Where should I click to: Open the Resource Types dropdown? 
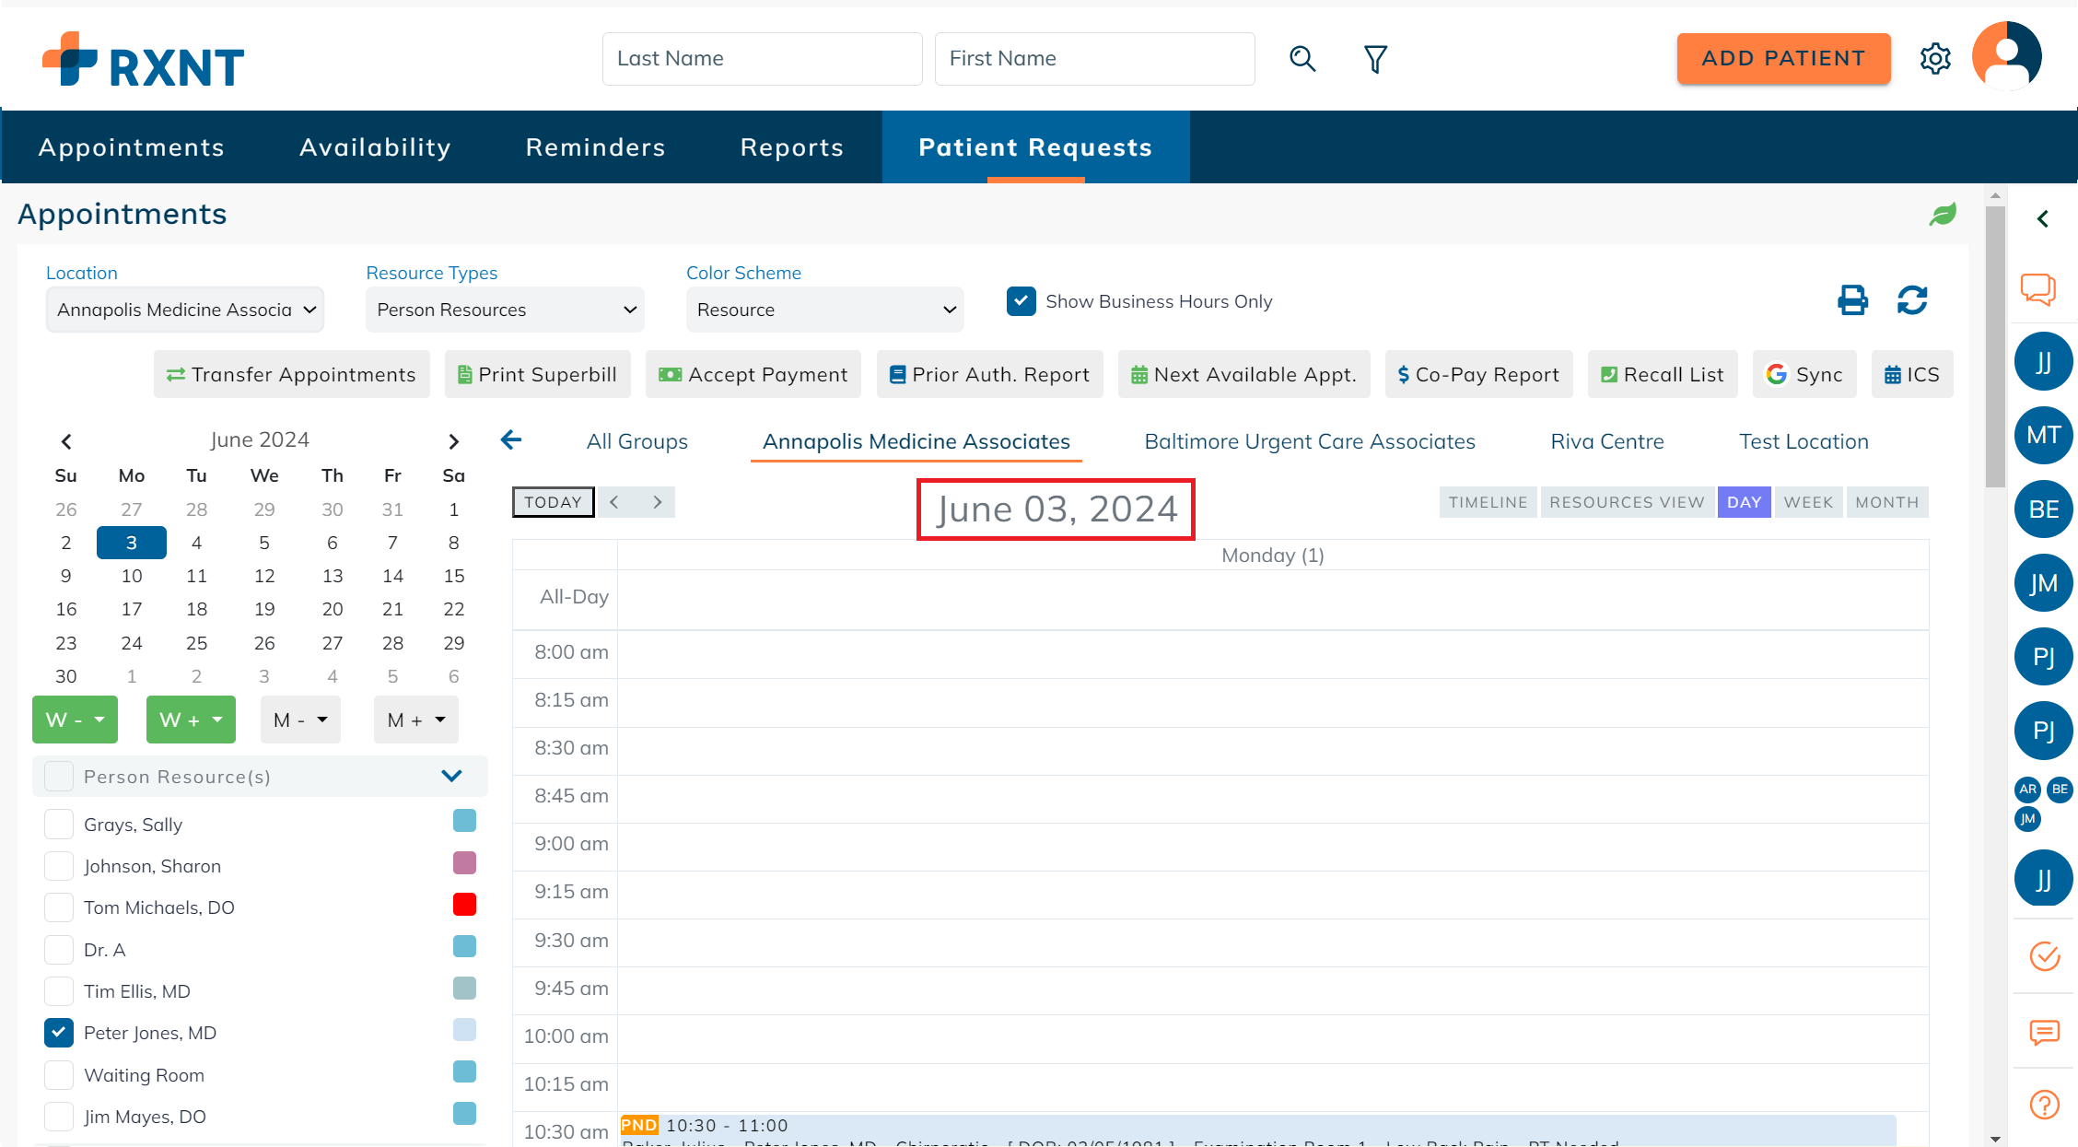pyautogui.click(x=505, y=310)
